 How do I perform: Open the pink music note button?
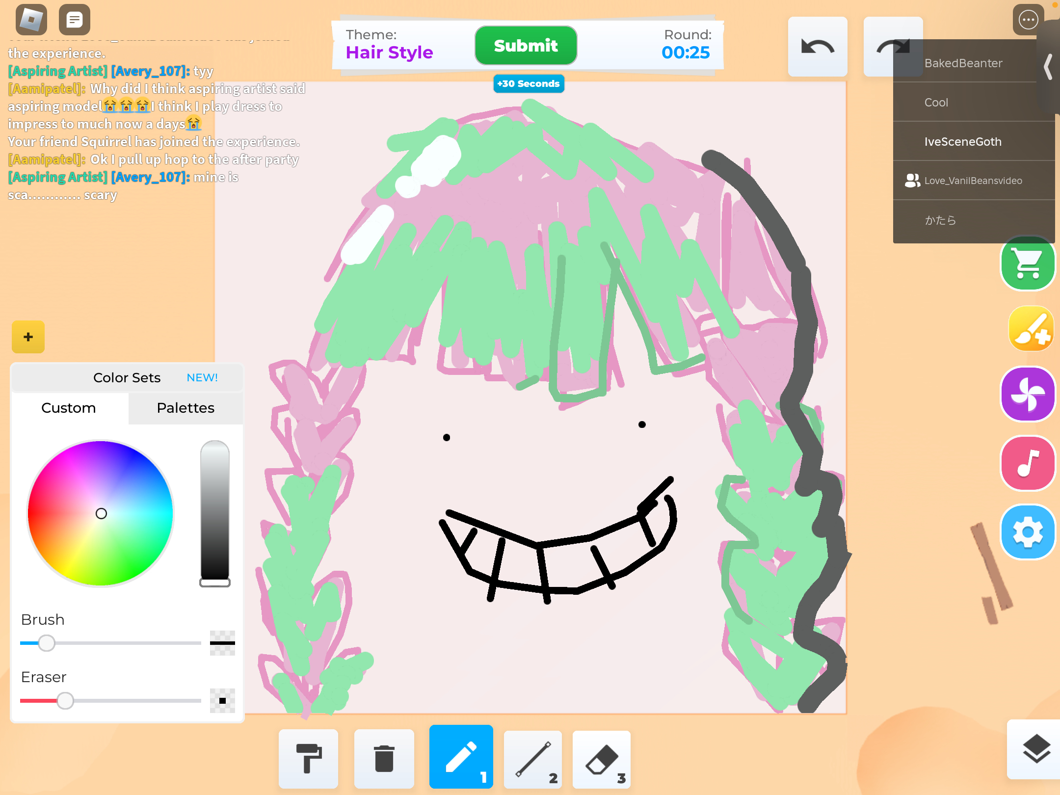tap(1028, 463)
